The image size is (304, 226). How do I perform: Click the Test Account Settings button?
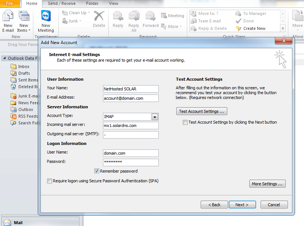coord(202,111)
